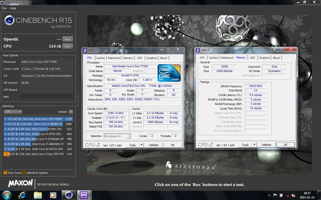Select ranking row Core i7-3770

38,134
